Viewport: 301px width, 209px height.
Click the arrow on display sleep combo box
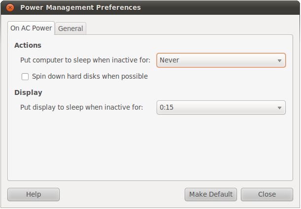click(x=279, y=108)
